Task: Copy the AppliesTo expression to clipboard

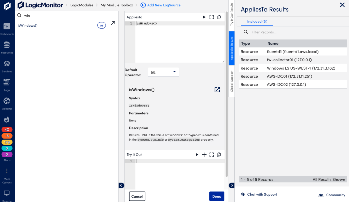Action: pos(219,17)
